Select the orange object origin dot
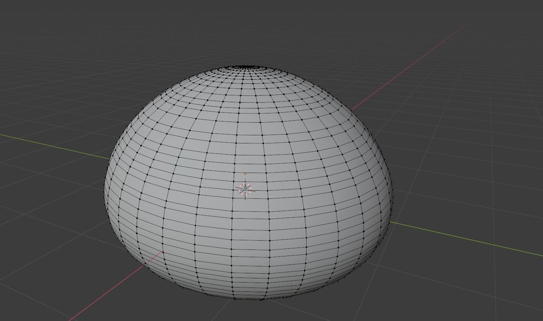The image size is (543, 321). 245,174
